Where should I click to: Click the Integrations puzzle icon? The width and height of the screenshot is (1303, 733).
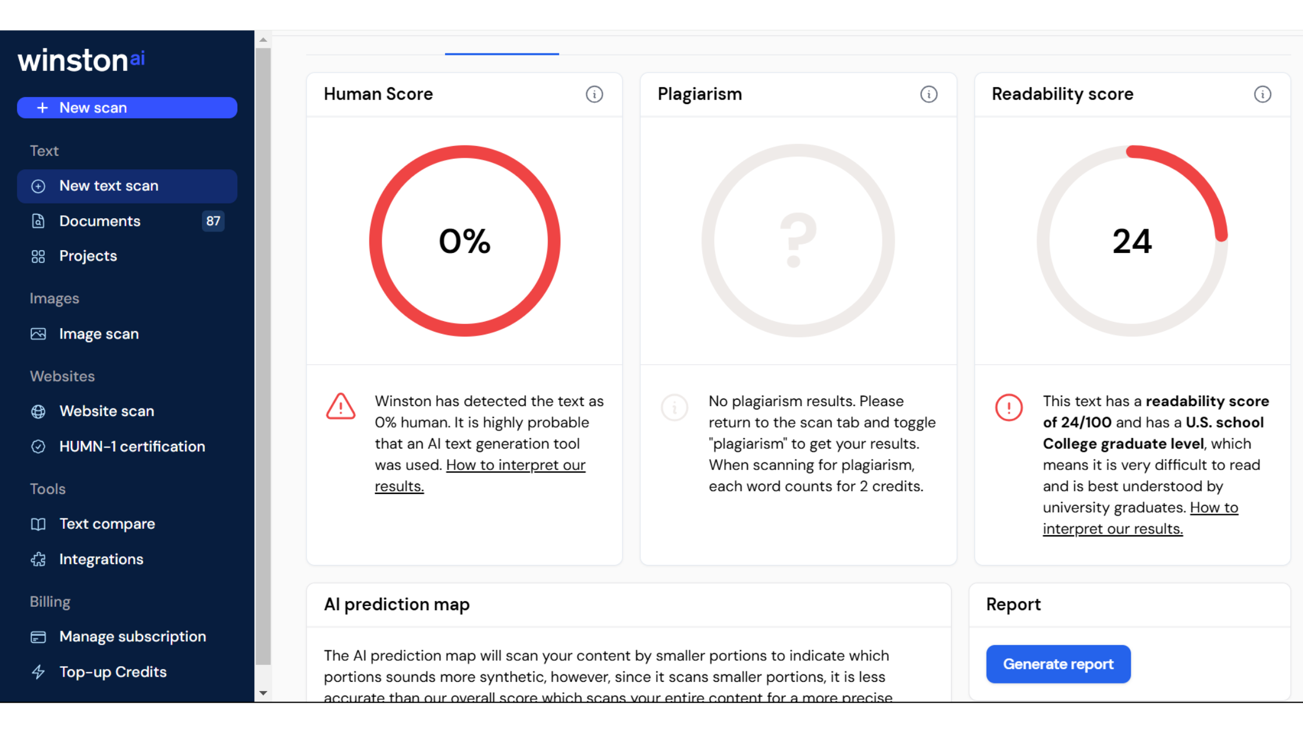38,560
